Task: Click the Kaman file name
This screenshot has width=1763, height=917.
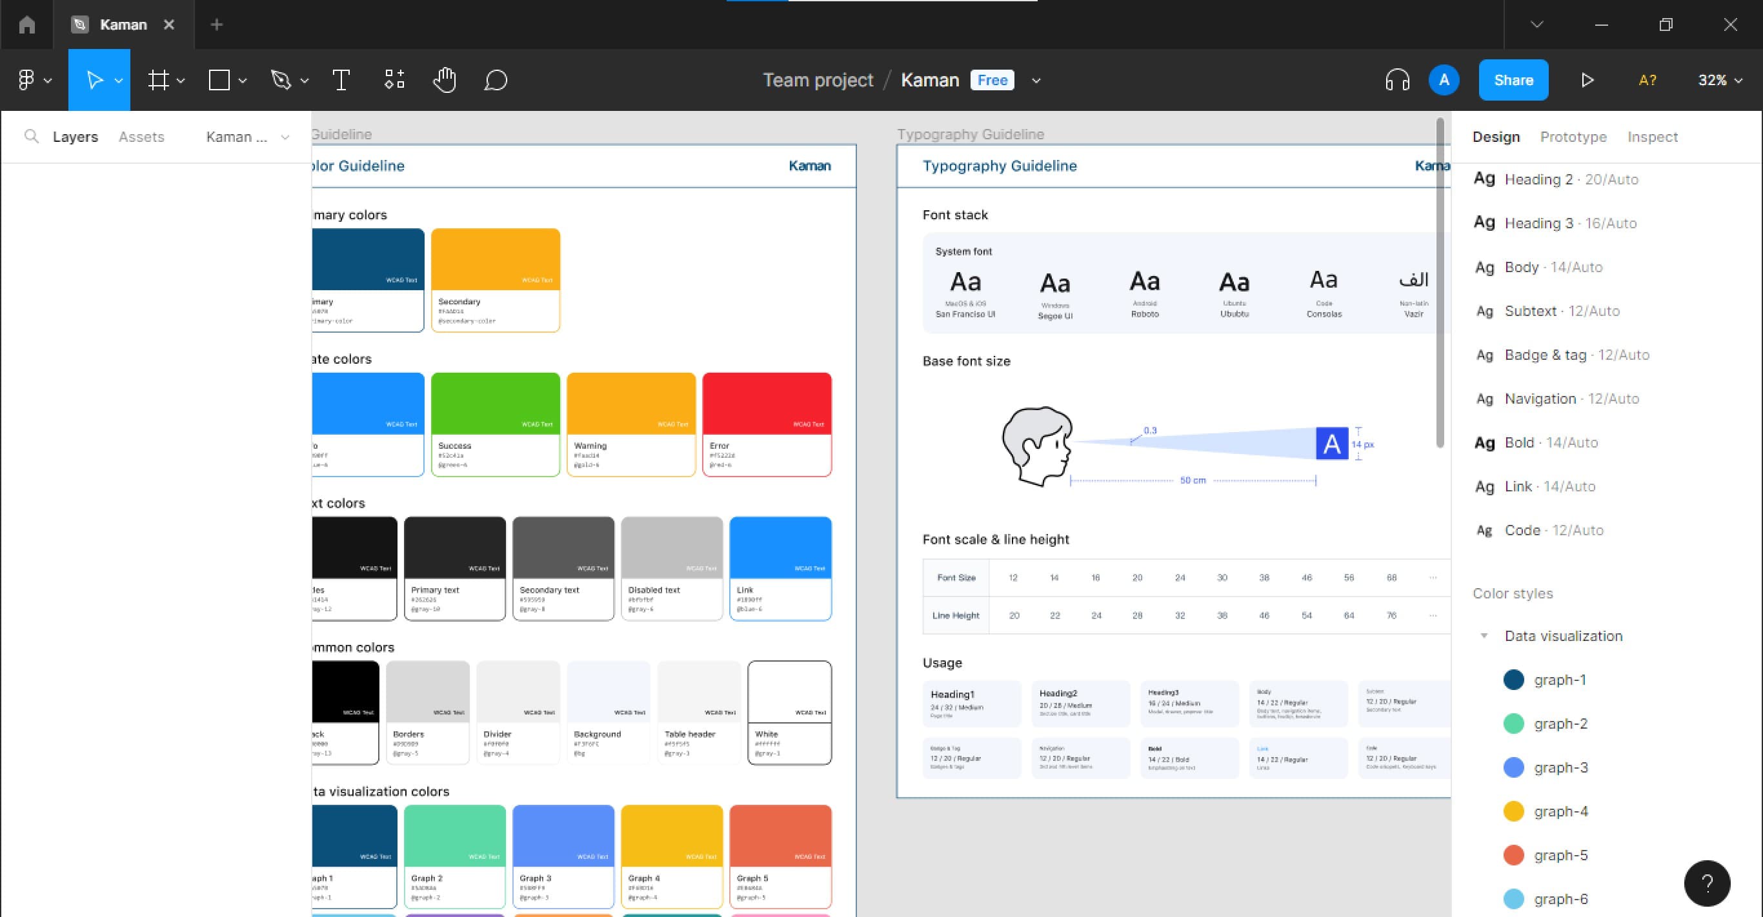Action: point(929,80)
